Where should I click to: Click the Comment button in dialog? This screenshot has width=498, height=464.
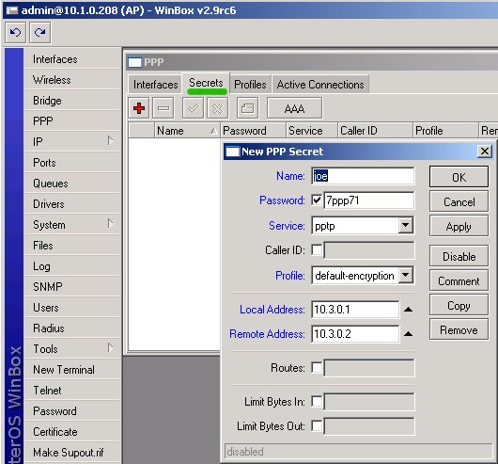(459, 280)
